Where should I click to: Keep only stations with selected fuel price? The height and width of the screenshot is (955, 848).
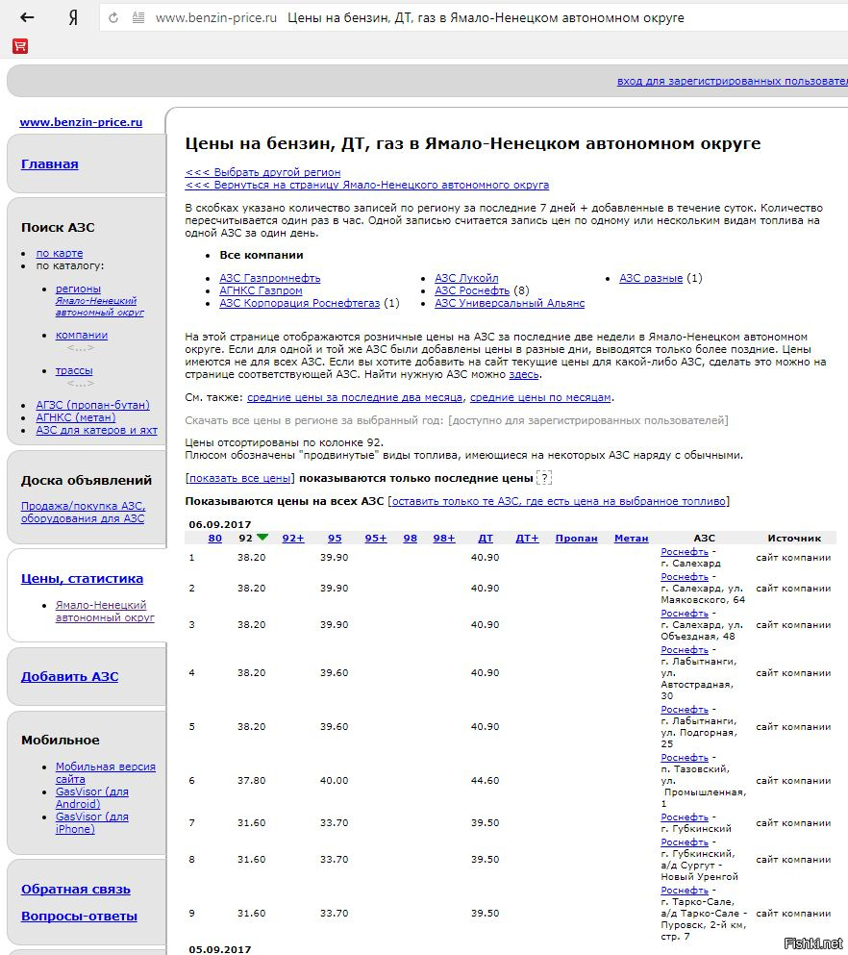click(x=559, y=502)
